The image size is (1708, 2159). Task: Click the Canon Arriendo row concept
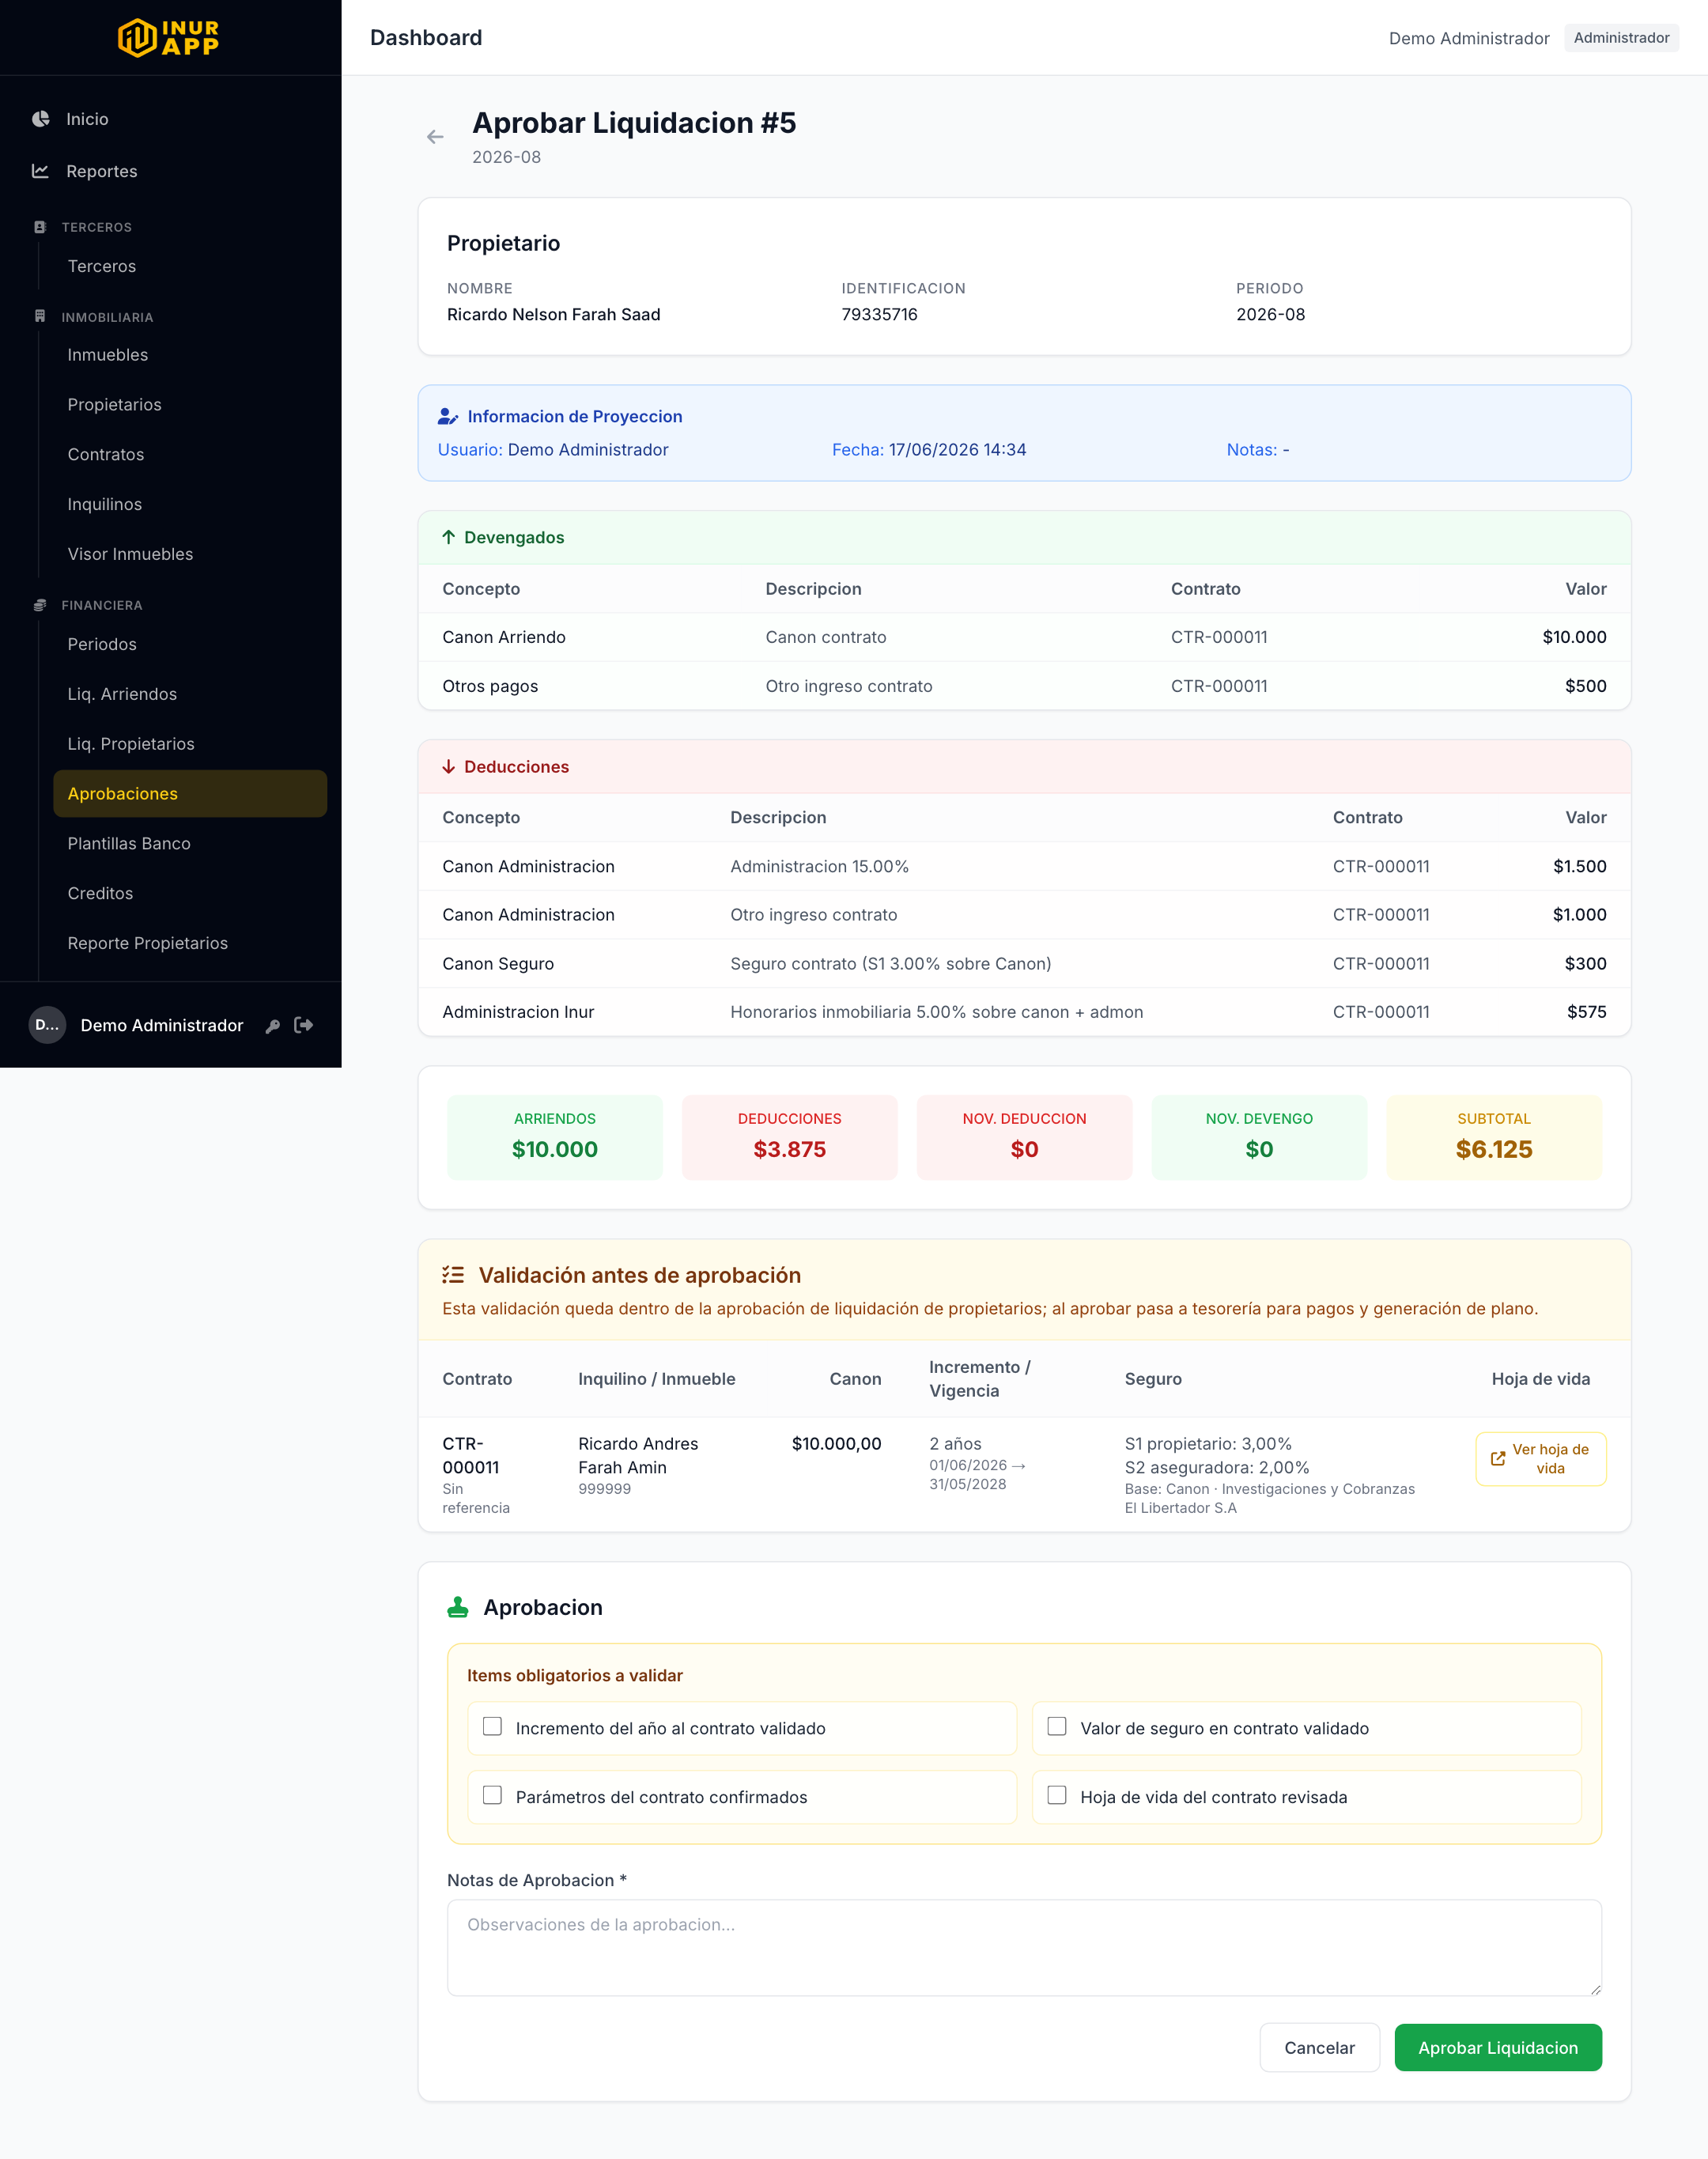(x=504, y=637)
